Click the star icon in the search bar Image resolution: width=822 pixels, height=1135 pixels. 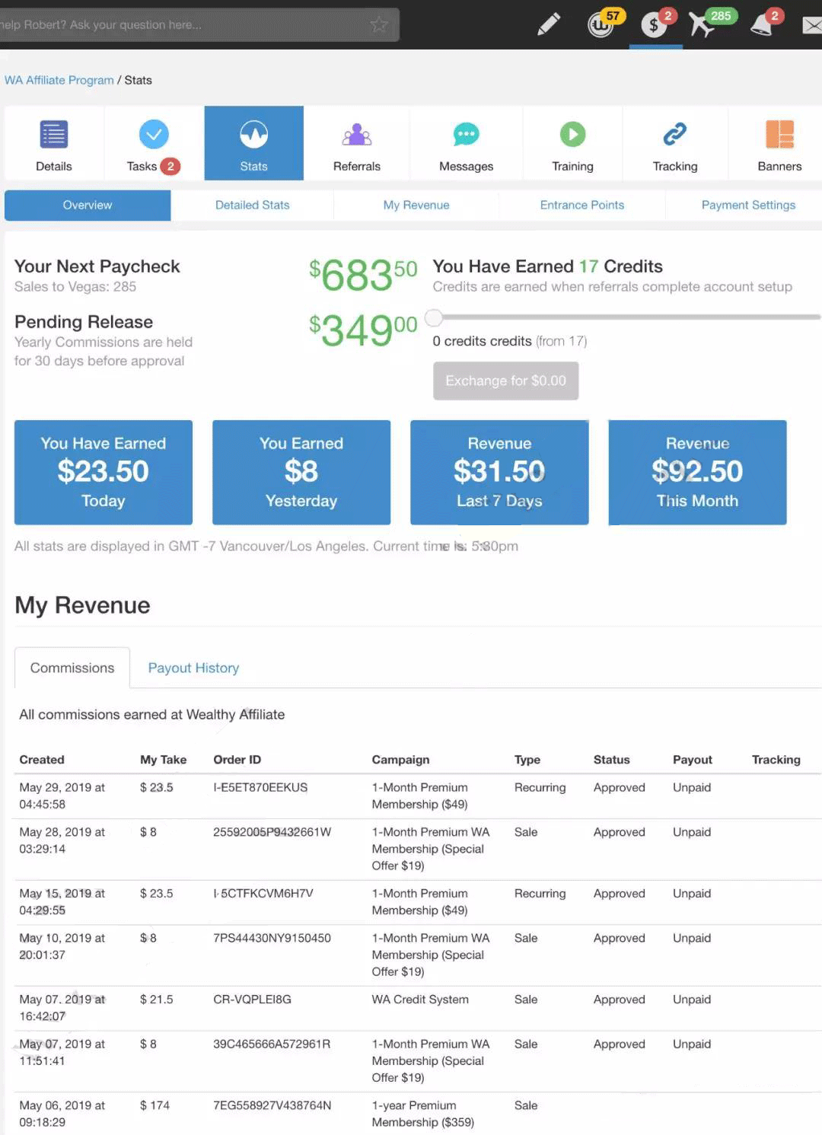click(x=379, y=24)
